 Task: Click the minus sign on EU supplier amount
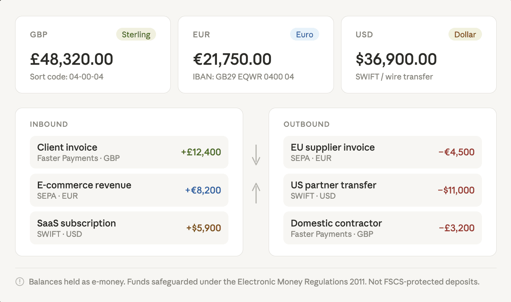pyautogui.click(x=440, y=152)
